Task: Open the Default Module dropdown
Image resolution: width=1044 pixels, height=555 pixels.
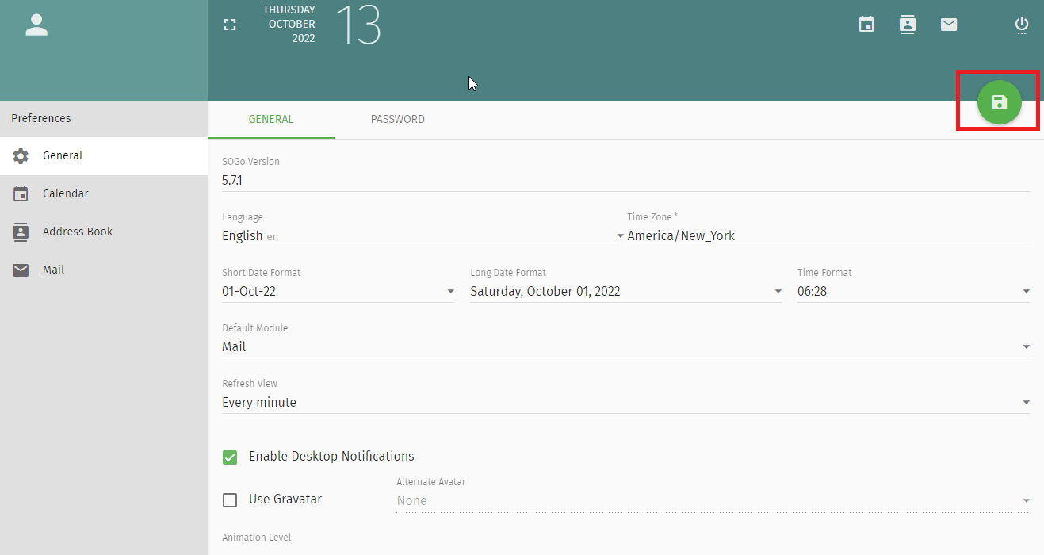Action: pos(625,346)
